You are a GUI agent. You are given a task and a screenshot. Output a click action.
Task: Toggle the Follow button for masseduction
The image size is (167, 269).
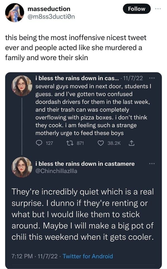tap(136, 9)
